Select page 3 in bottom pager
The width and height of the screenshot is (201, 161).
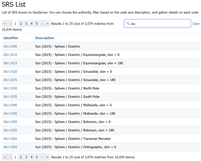click(x=26, y=157)
